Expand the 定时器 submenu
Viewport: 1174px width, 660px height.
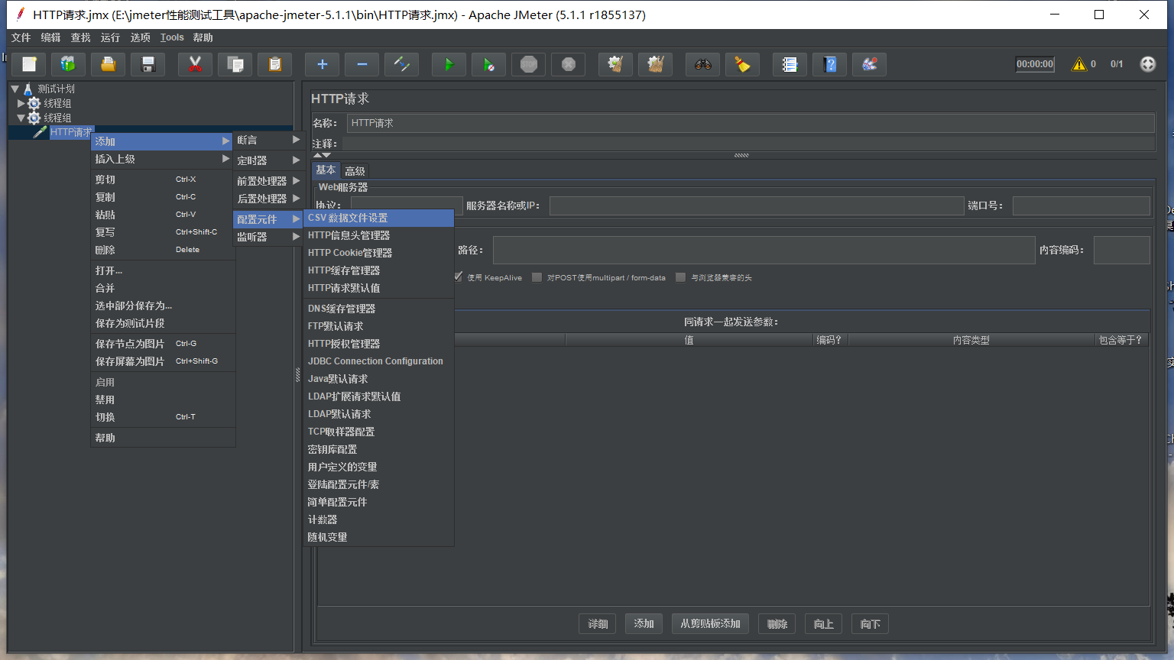click(x=269, y=160)
